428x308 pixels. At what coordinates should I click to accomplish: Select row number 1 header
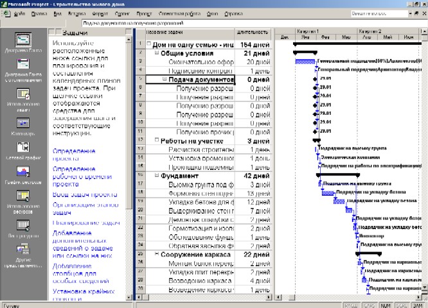tap(140, 44)
